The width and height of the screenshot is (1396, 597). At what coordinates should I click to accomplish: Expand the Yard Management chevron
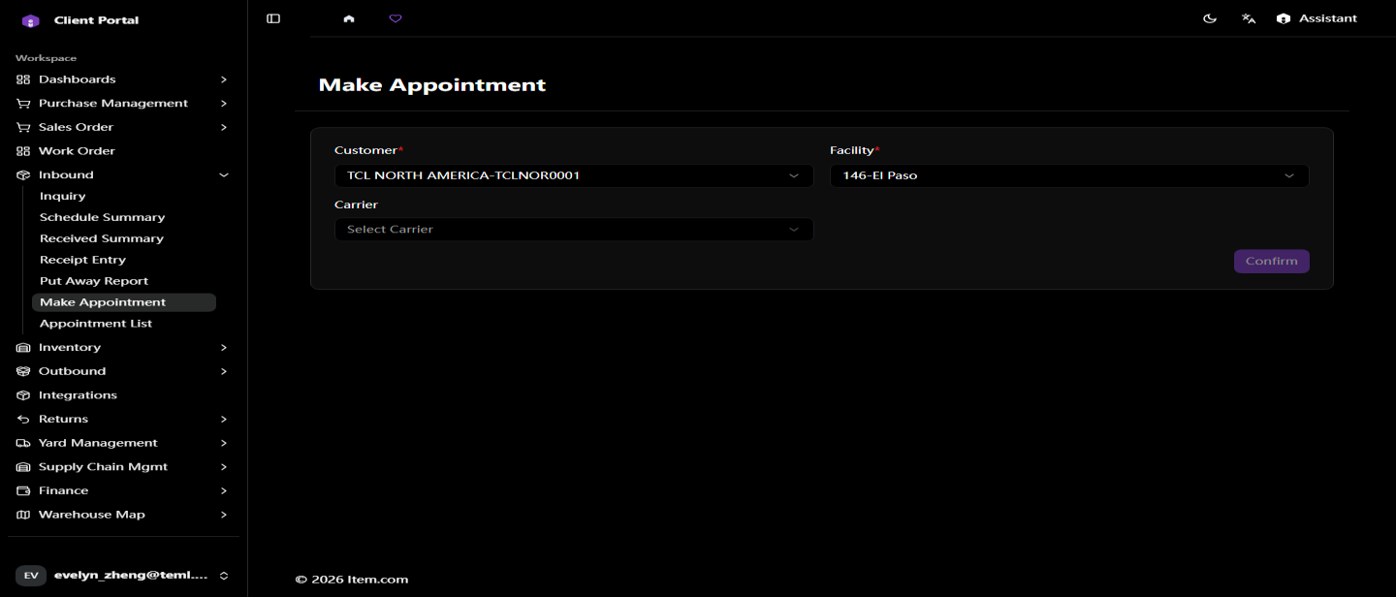pos(224,443)
